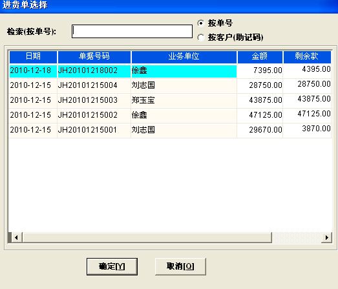The image size is (338, 289).
Task: Click the 确定[Y] button
Action: pyautogui.click(x=112, y=266)
